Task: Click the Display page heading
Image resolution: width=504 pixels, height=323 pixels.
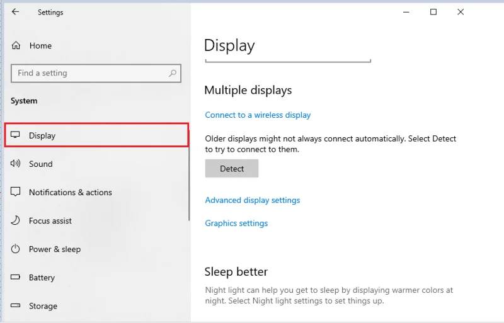Action: [229, 45]
